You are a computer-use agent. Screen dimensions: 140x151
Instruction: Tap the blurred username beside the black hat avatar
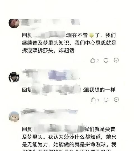pyautogui.click(x=51, y=75)
